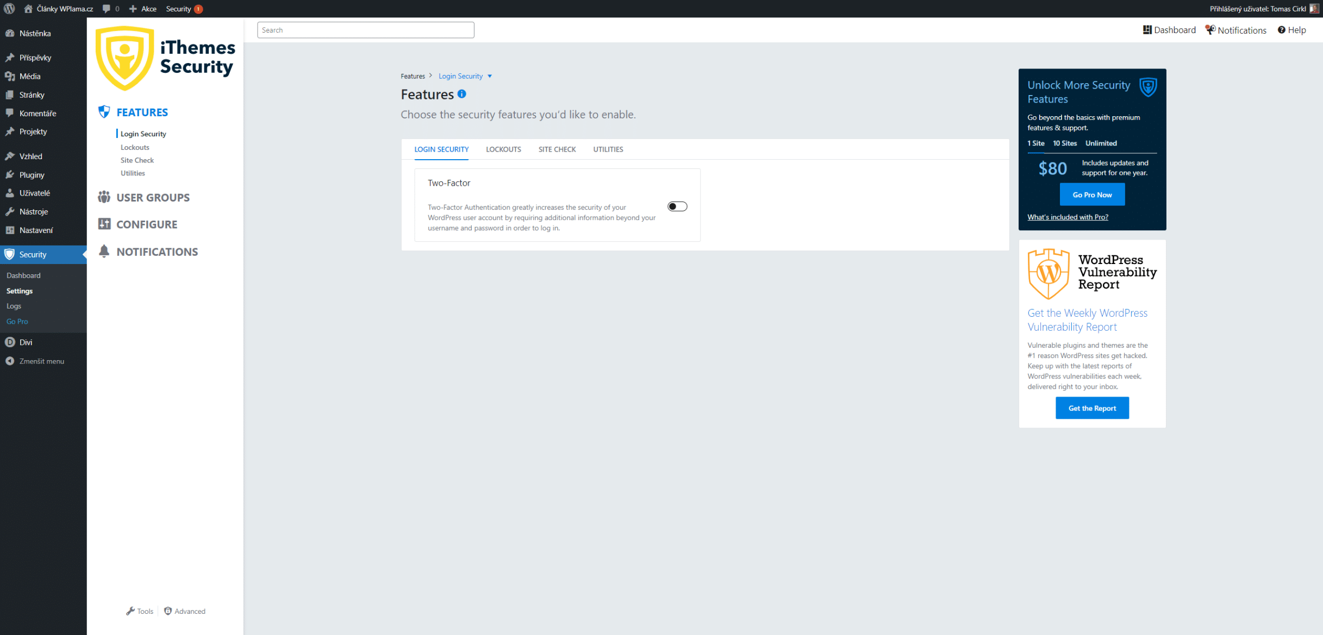Select the Unlimited pricing option
Image resolution: width=1323 pixels, height=635 pixels.
pyautogui.click(x=1101, y=143)
